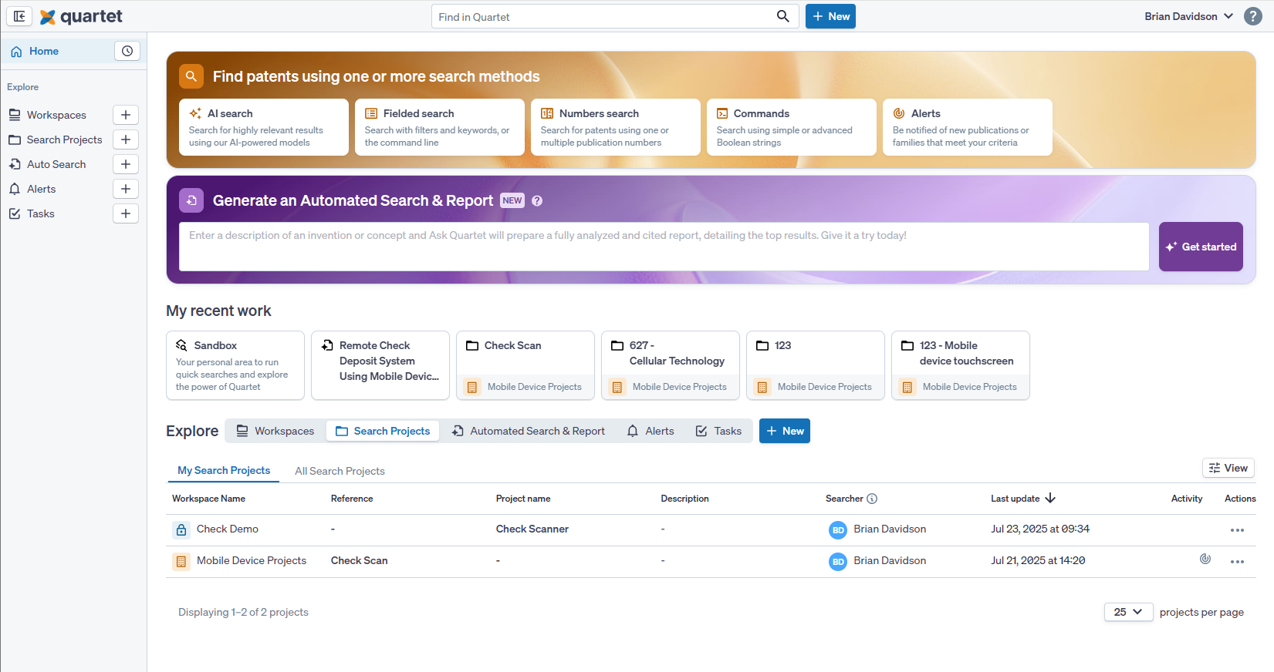Click the lock icon in the Check Demo row
This screenshot has width=1274, height=672.
181,529
